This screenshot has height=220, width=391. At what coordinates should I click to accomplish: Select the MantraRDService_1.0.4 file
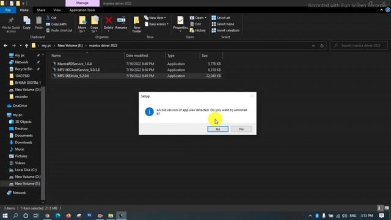click(x=136, y=64)
